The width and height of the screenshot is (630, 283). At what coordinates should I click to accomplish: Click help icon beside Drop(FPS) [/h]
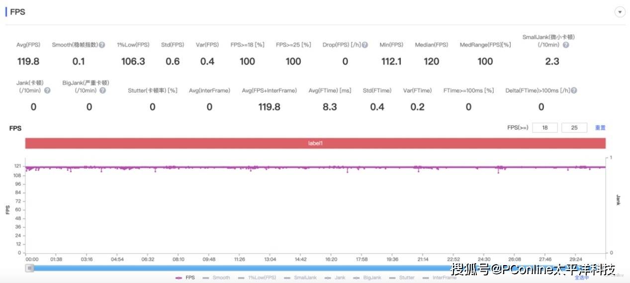[364, 45]
